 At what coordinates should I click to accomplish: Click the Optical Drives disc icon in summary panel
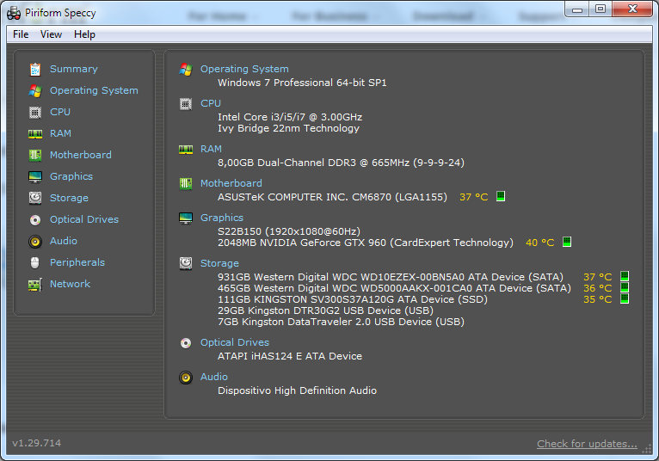186,343
